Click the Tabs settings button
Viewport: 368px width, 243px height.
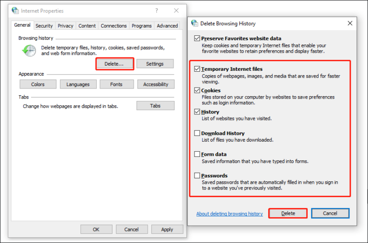click(x=155, y=106)
